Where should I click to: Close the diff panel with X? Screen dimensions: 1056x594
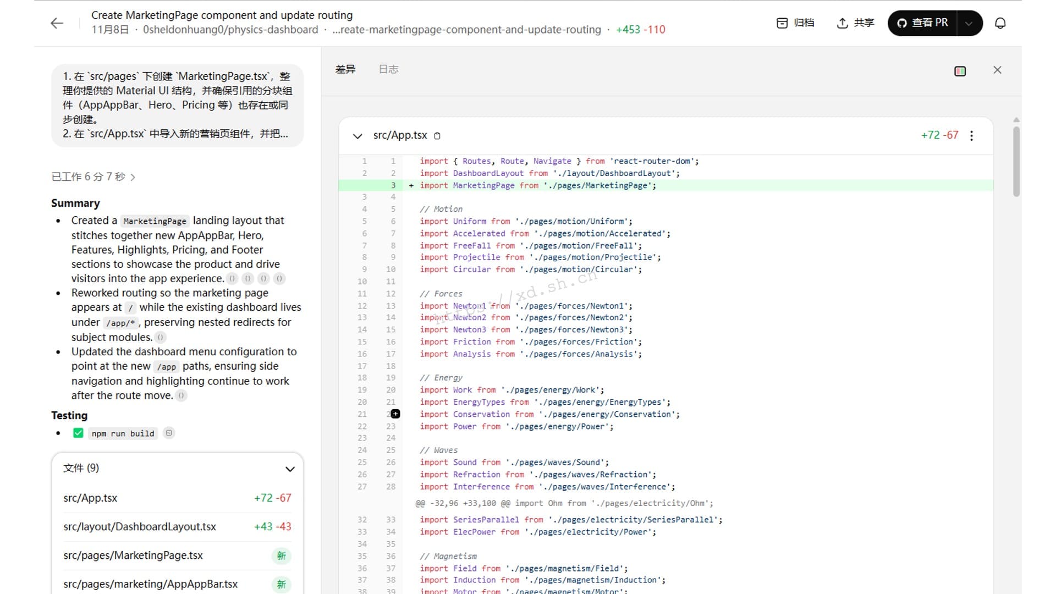click(997, 70)
